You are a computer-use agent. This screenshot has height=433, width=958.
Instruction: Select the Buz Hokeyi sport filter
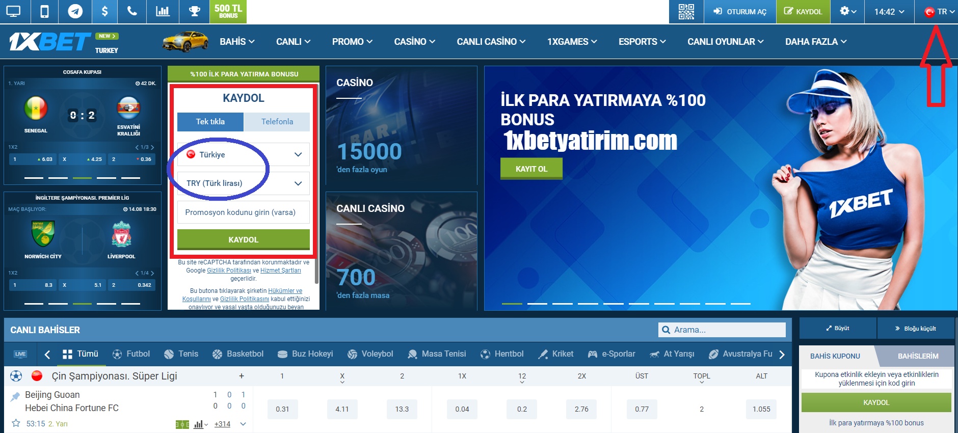[305, 354]
